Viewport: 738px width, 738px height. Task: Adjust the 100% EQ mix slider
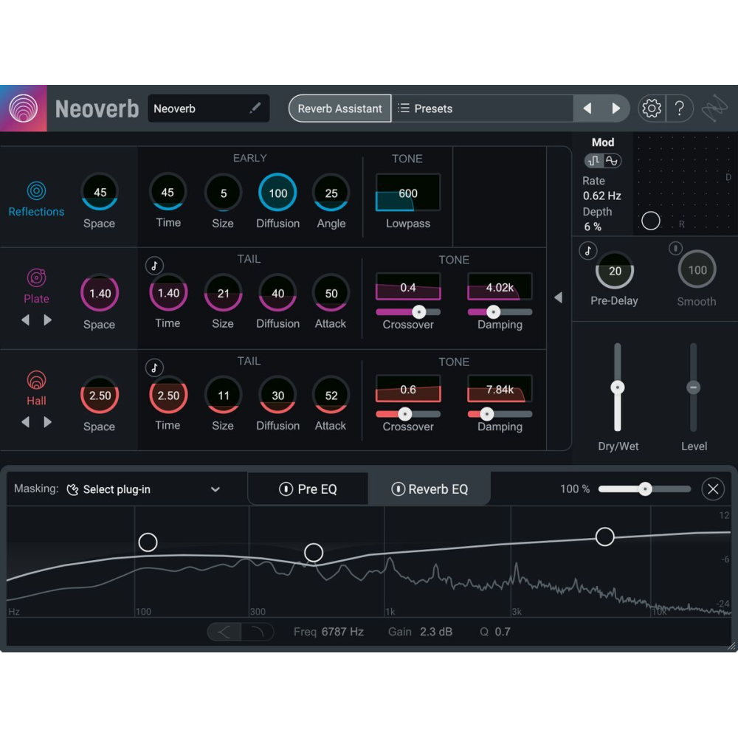[645, 489]
